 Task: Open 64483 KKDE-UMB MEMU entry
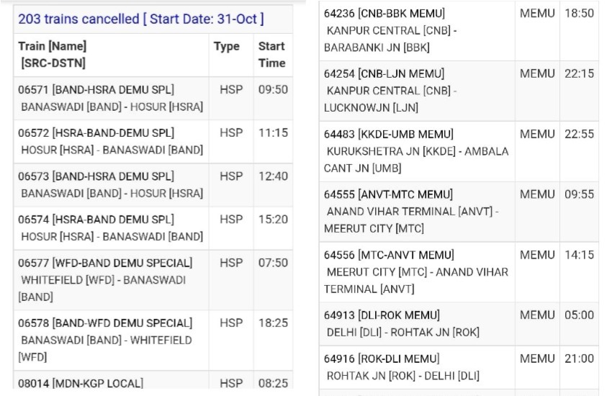(459, 151)
